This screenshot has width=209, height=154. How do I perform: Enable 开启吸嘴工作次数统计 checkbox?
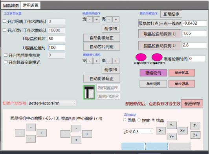click(x=5, y=21)
